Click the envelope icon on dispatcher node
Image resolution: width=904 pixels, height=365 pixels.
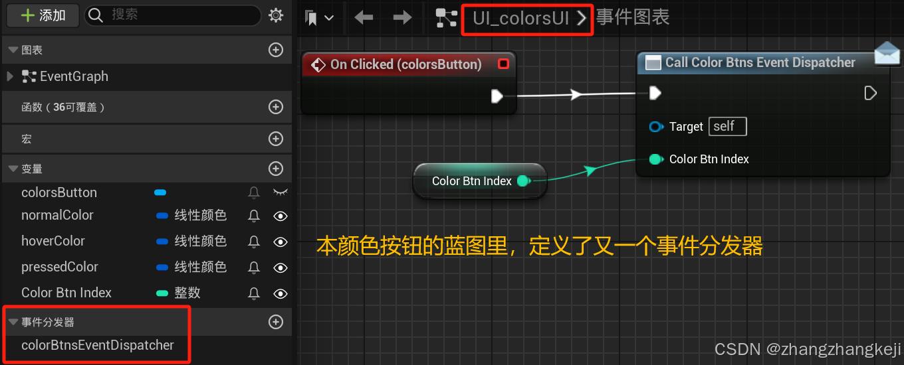887,54
